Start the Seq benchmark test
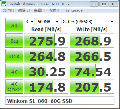The height and width of the screenshot is (109, 120). pyautogui.click(x=14, y=40)
